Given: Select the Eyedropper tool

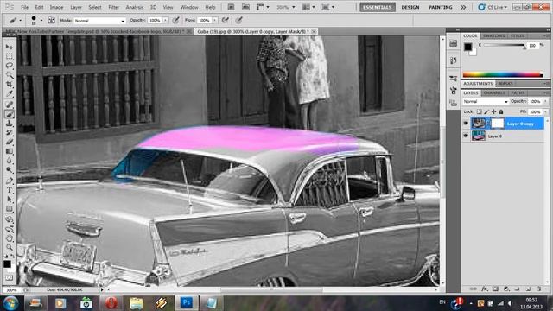Looking at the screenshot, I should (10, 94).
